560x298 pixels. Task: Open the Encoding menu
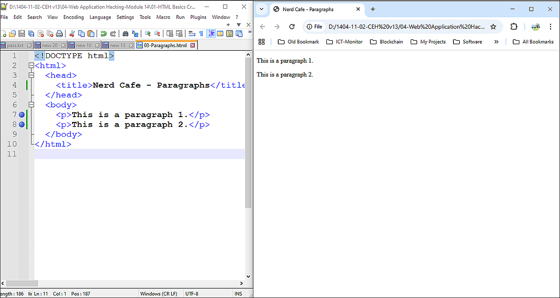[x=73, y=17]
